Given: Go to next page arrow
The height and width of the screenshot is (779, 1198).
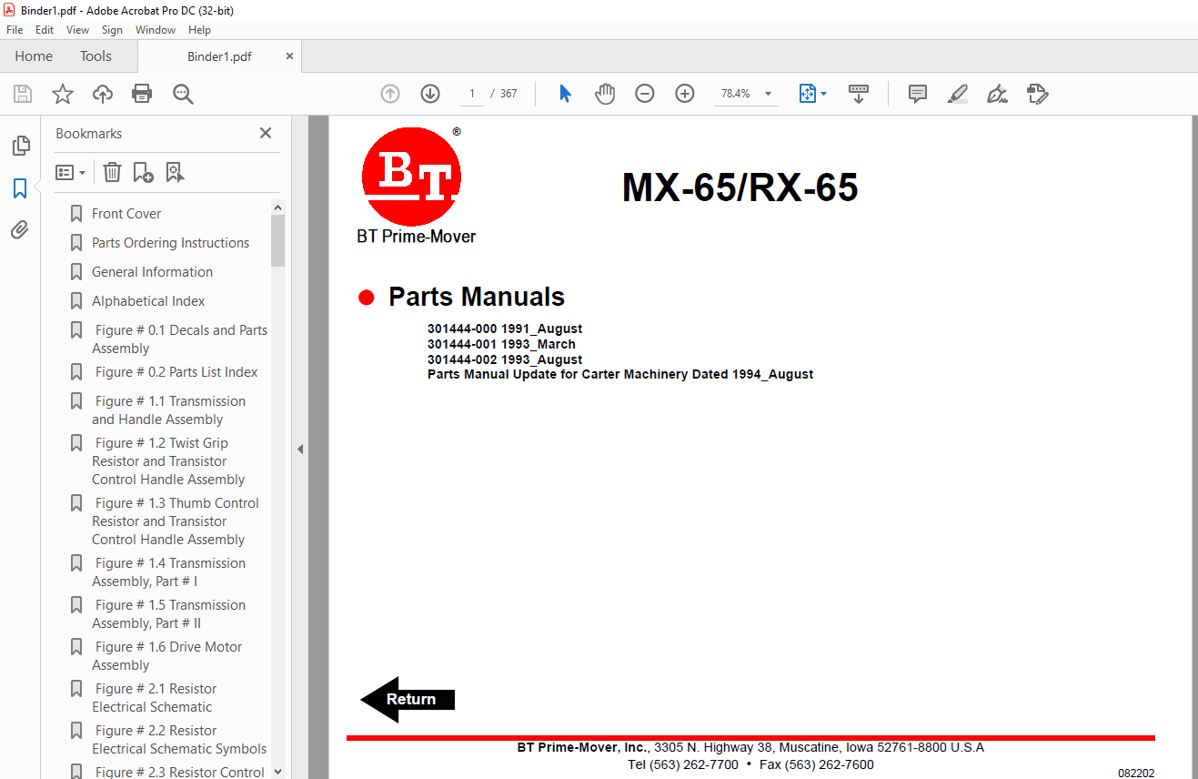Looking at the screenshot, I should pyautogui.click(x=430, y=94).
